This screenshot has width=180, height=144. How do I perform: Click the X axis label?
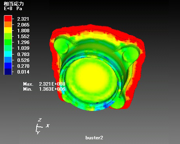click(48, 126)
